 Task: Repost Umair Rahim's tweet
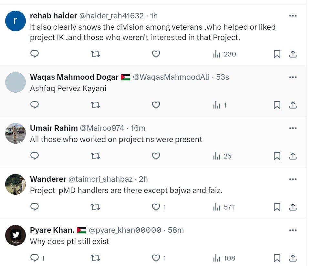click(x=95, y=156)
